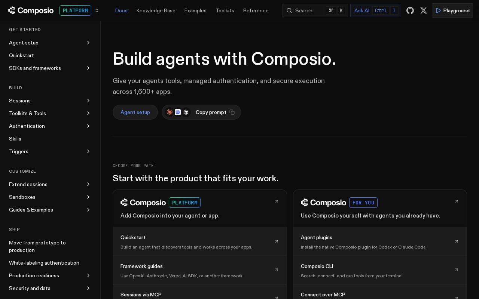Image resolution: width=479 pixels, height=299 pixels.
Task: Click arrow icon on Composio For You card header
Action: 457,201
